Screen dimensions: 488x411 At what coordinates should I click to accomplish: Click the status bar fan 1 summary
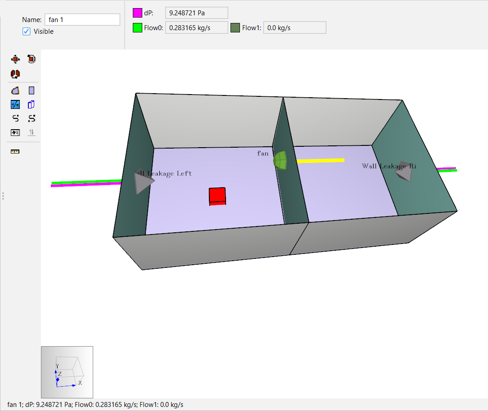[95, 404]
